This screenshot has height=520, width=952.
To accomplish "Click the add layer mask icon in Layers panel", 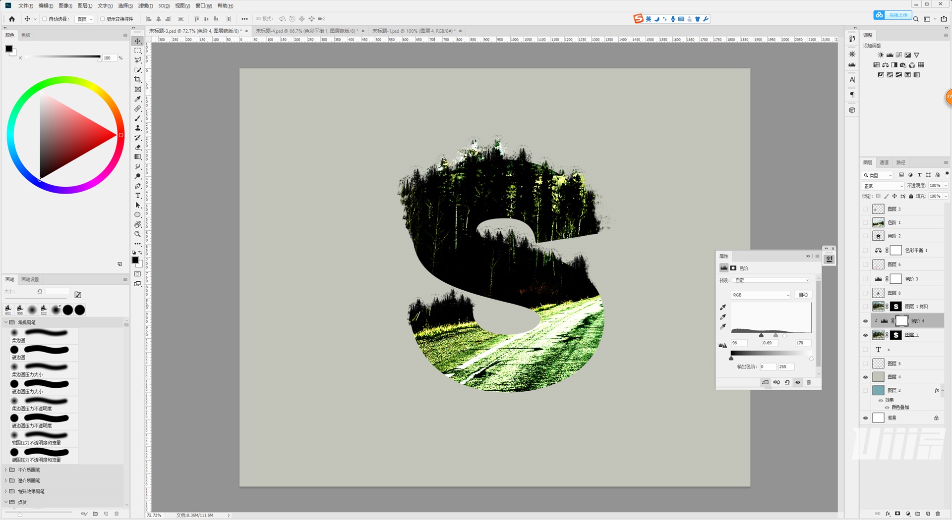I will tap(897, 514).
